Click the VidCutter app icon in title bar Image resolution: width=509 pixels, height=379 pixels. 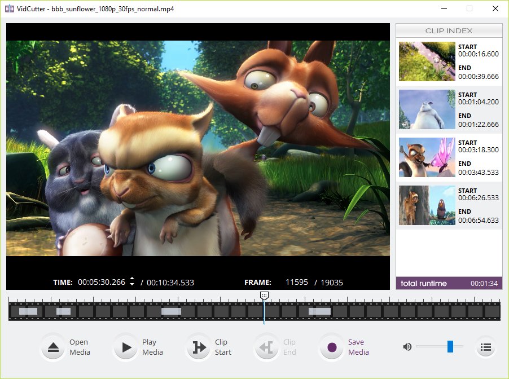coord(10,9)
